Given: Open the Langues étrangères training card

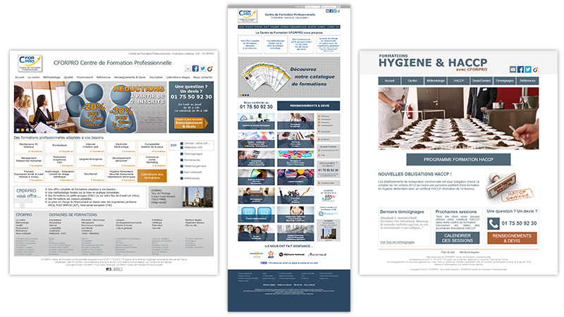Looking at the screenshot, I should 90,161.
